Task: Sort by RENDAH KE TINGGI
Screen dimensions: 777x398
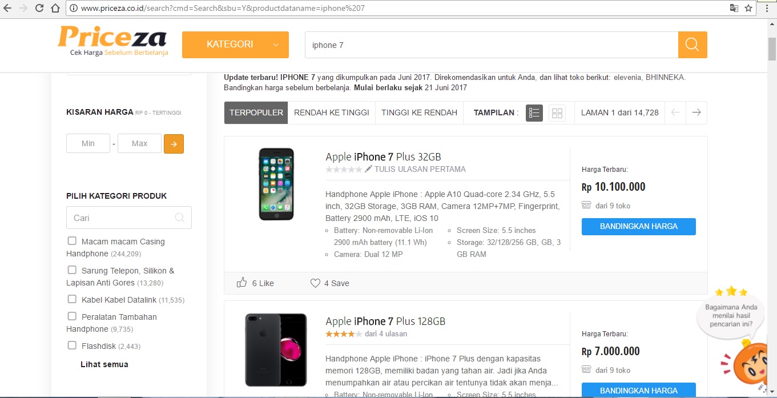Action: [332, 112]
